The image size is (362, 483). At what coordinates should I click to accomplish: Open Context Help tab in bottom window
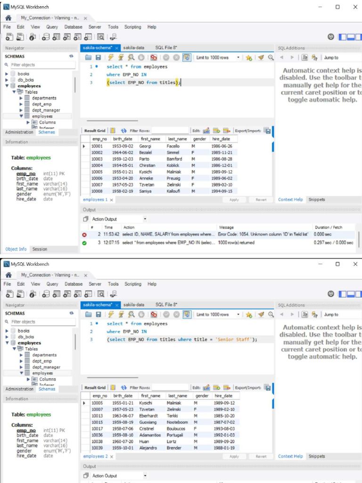(290, 456)
